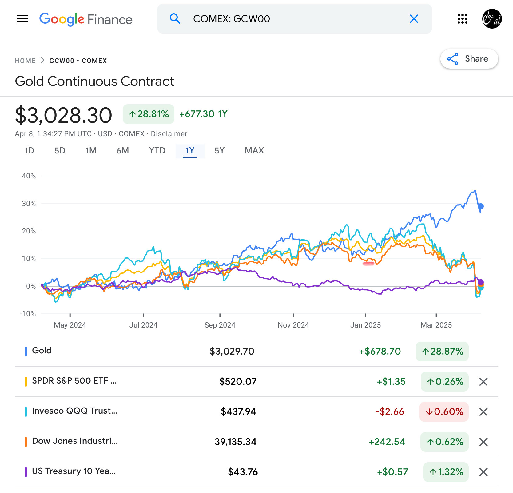This screenshot has height=493, width=513.
Task: Click the -$2.66 Invesco change
Action: [x=390, y=411]
